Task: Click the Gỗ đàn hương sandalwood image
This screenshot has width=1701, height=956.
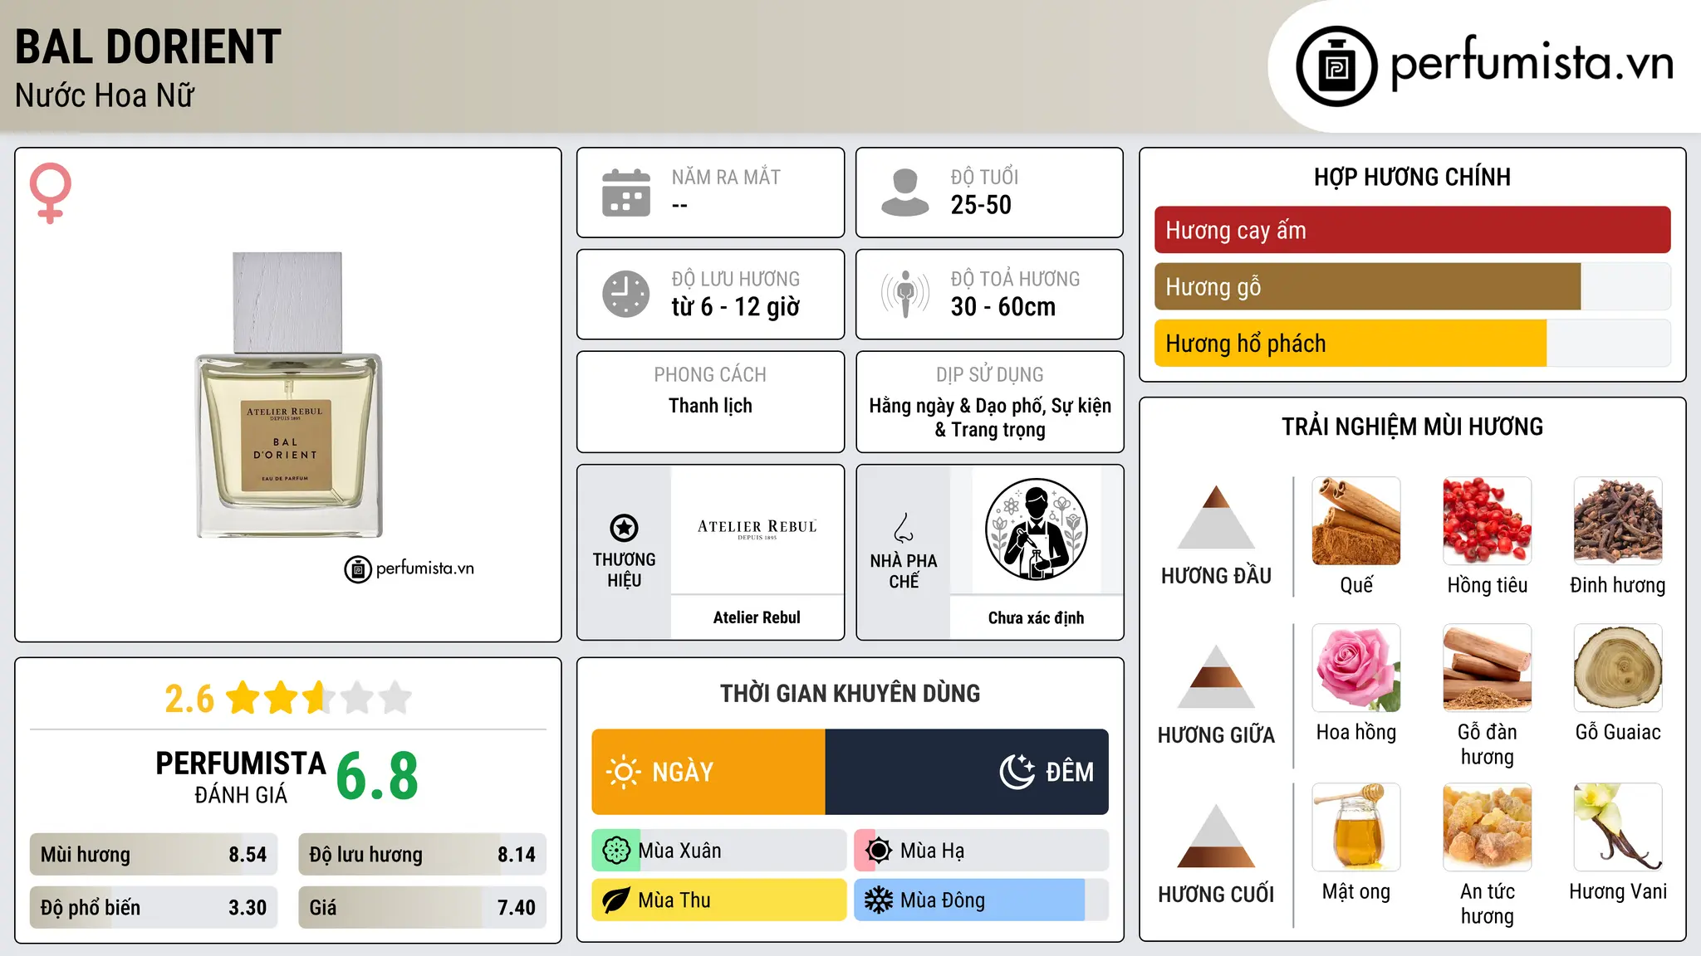Action: tap(1488, 668)
